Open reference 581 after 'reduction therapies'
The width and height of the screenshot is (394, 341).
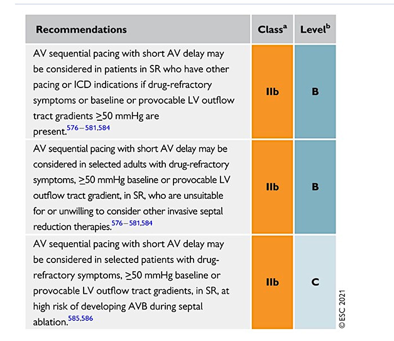[x=135, y=223]
